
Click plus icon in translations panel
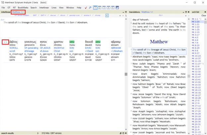(186, 16)
